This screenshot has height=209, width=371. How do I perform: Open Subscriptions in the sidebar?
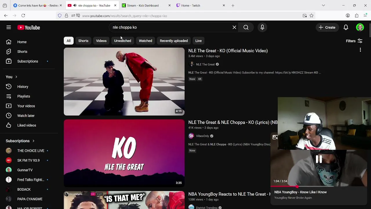pyautogui.click(x=28, y=61)
